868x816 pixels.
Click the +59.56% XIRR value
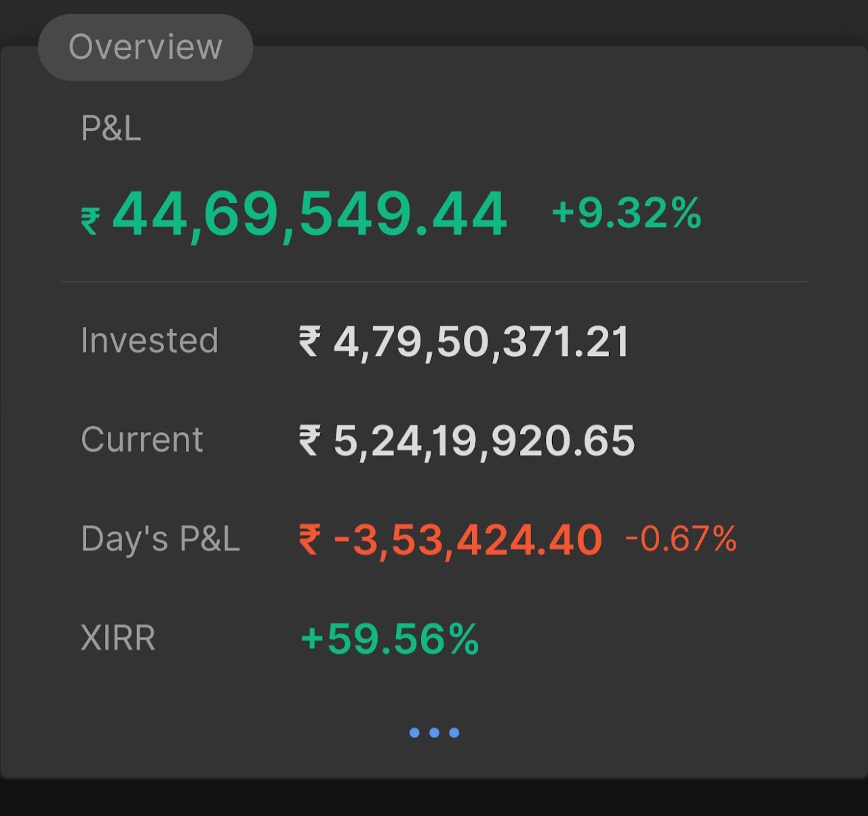pos(390,639)
